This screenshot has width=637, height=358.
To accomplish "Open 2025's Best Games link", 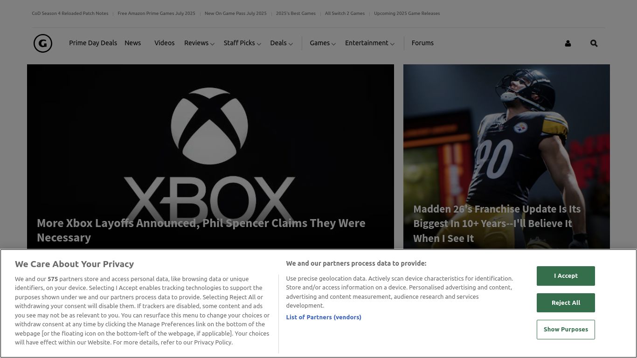I will 296,14.
